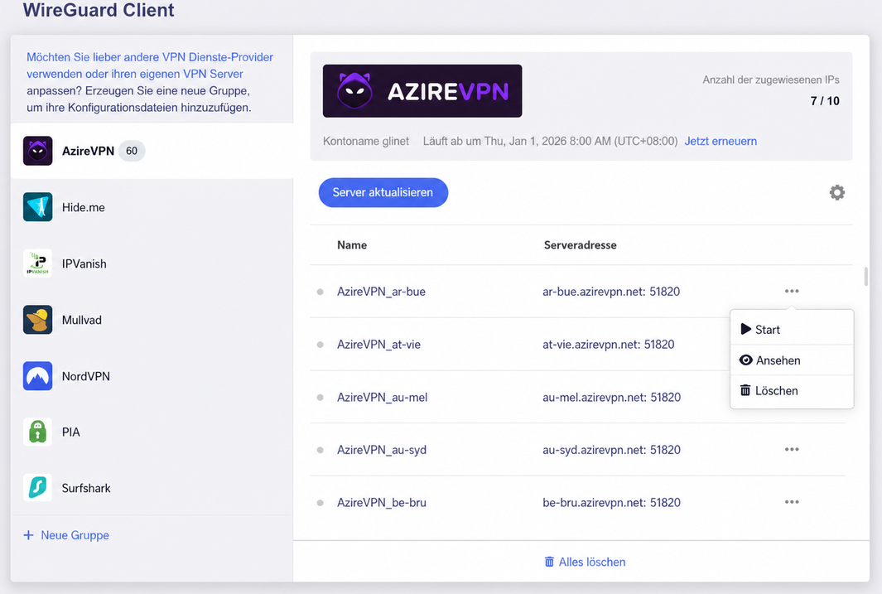Click the PIA padlock icon
Image resolution: width=882 pixels, height=594 pixels.
tap(38, 432)
